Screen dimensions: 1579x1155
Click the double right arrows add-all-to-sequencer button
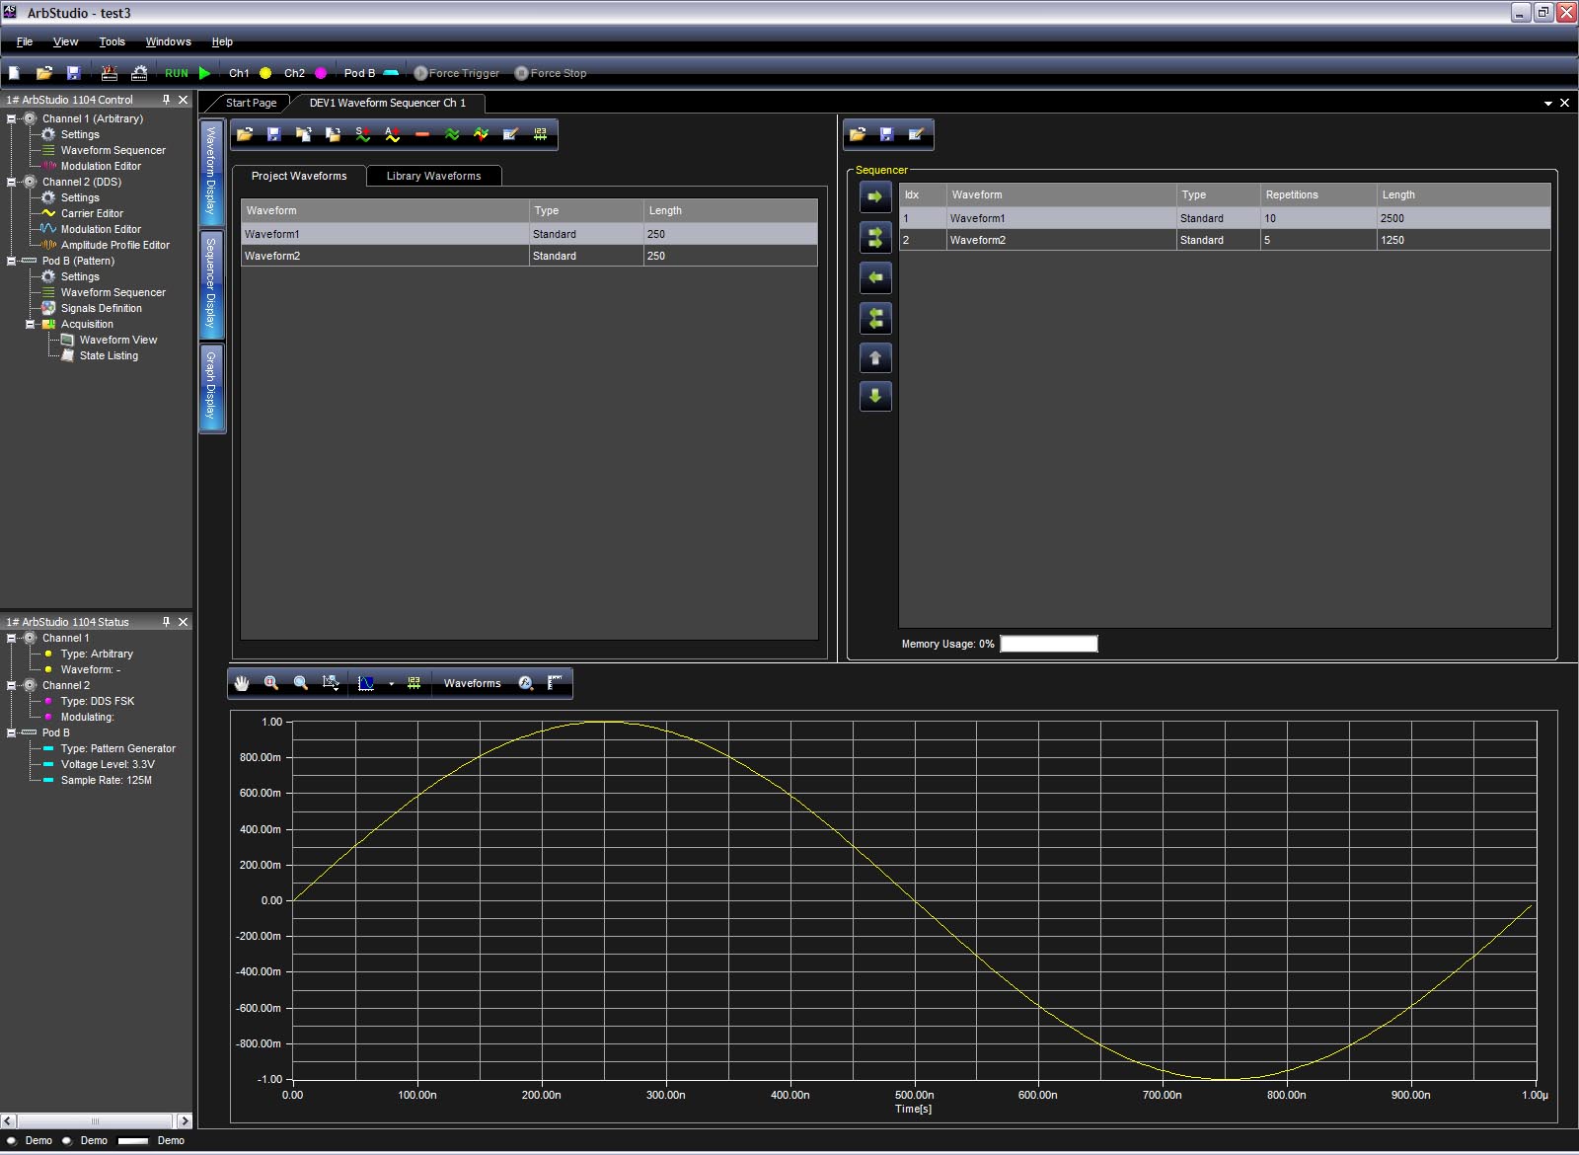[x=875, y=238]
